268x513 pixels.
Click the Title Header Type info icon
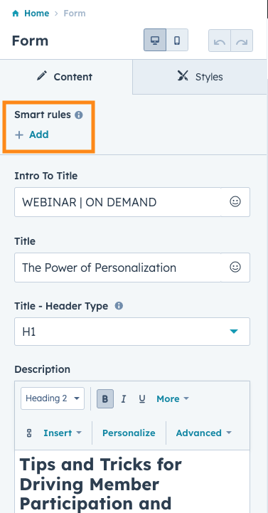119,306
